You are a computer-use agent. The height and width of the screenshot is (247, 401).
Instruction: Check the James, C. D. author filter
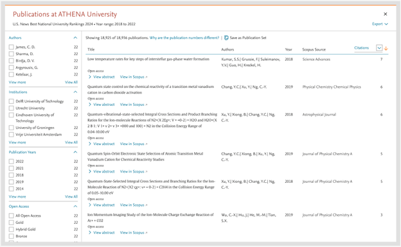click(x=12, y=47)
